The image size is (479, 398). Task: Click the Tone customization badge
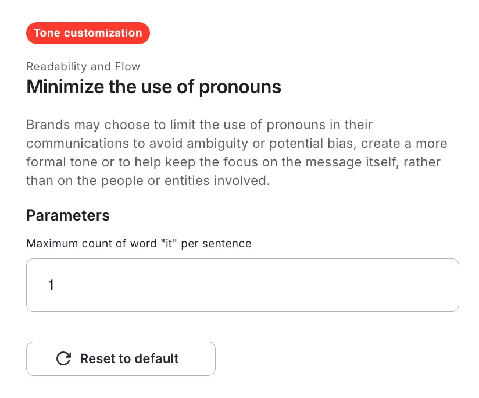tap(88, 33)
